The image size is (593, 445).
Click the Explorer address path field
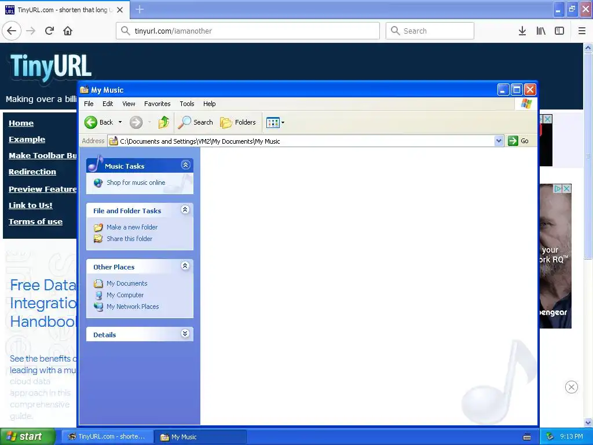click(301, 141)
